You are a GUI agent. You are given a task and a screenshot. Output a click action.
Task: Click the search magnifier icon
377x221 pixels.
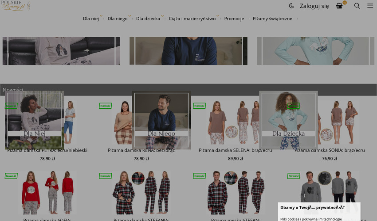click(357, 6)
